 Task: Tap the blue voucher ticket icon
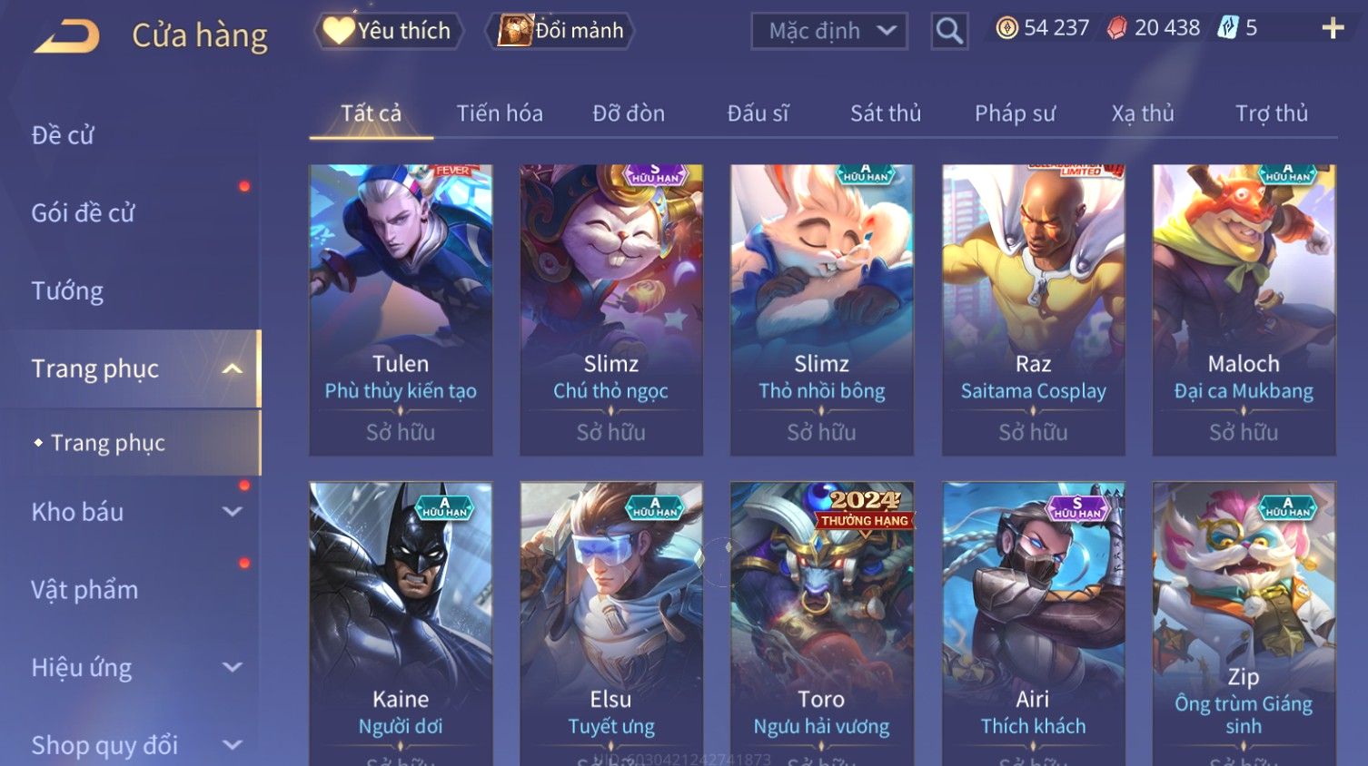(1228, 28)
